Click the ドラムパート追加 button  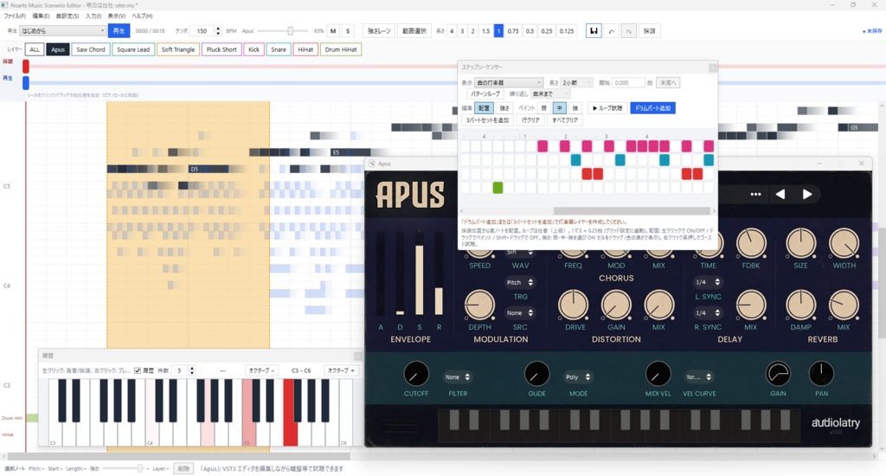tap(652, 108)
